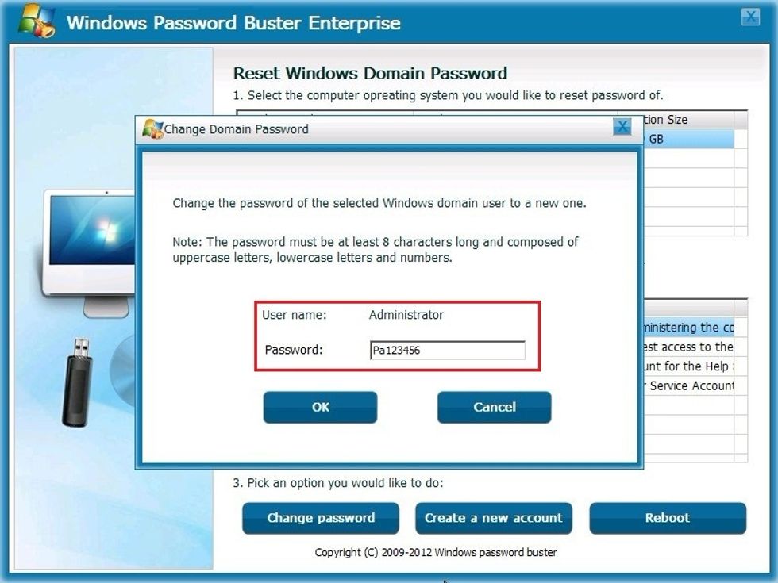Click the Change password button
Image resolution: width=778 pixels, height=583 pixels.
[321, 518]
